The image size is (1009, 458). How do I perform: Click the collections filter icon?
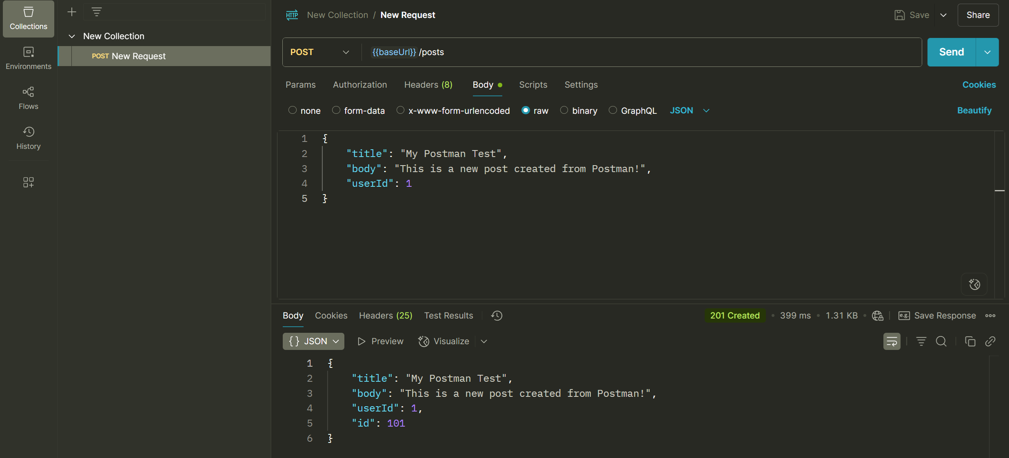tap(96, 12)
